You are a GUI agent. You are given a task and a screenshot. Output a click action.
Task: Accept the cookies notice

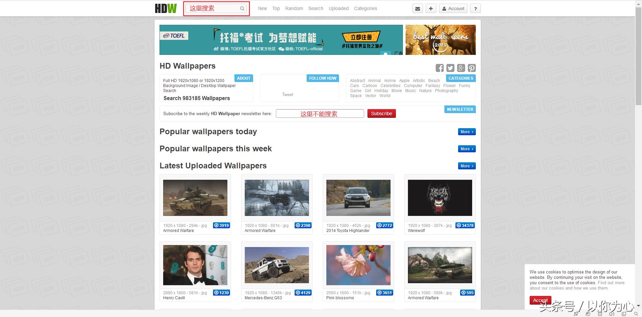(x=540, y=300)
